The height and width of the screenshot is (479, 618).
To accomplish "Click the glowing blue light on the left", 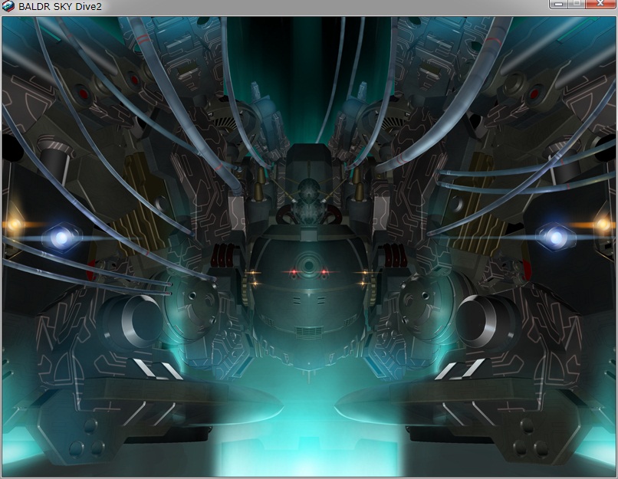I will 60,238.
